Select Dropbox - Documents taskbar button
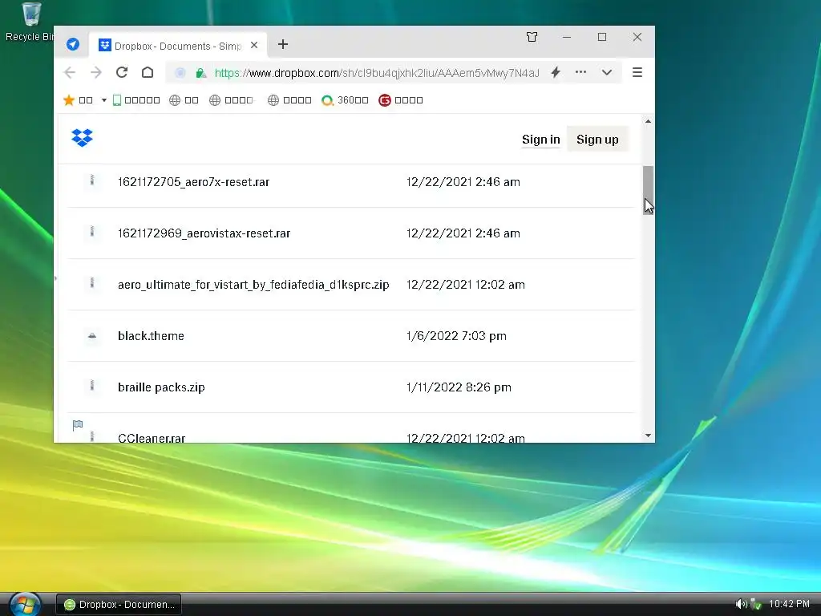The image size is (821, 616). 119,605
